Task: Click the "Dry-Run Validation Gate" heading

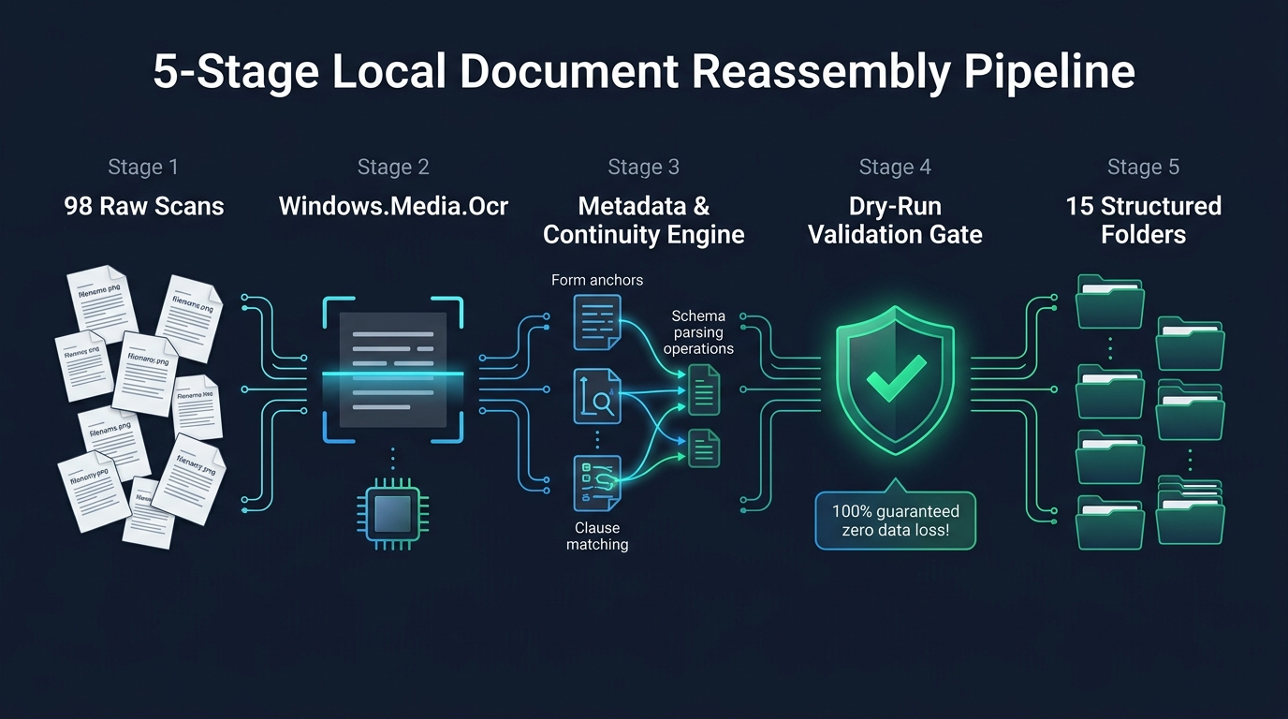Action: pos(895,220)
